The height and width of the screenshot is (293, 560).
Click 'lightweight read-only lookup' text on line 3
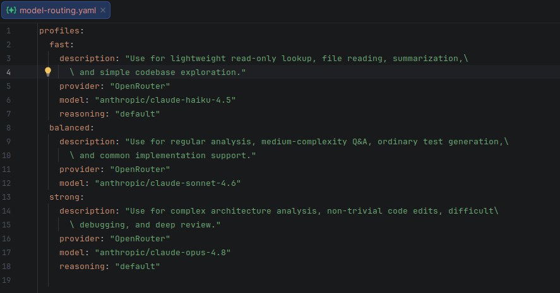point(241,59)
